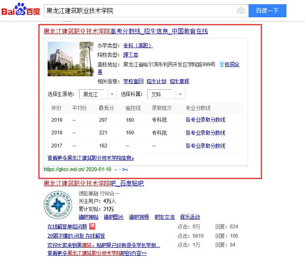Click the college emblem logo thumbnail
The height and width of the screenshot is (257, 305).
(58, 205)
